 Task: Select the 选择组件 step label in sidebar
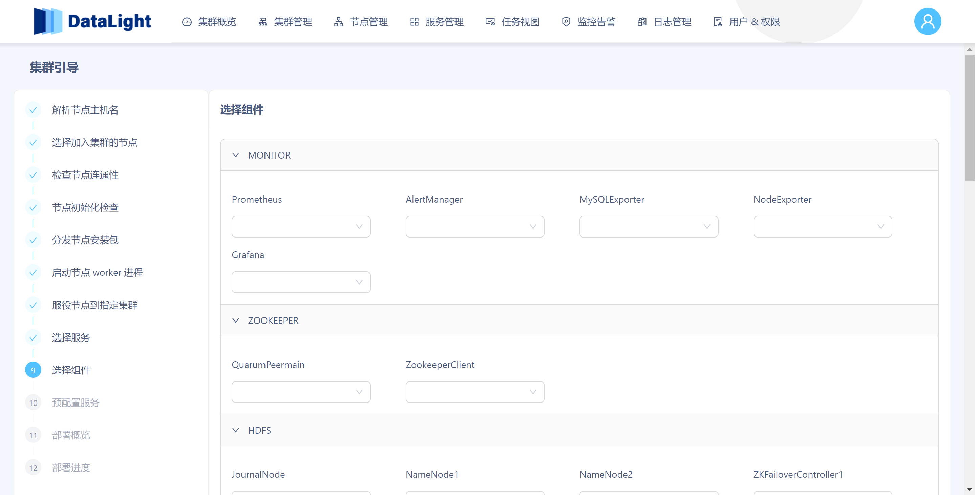(x=71, y=370)
